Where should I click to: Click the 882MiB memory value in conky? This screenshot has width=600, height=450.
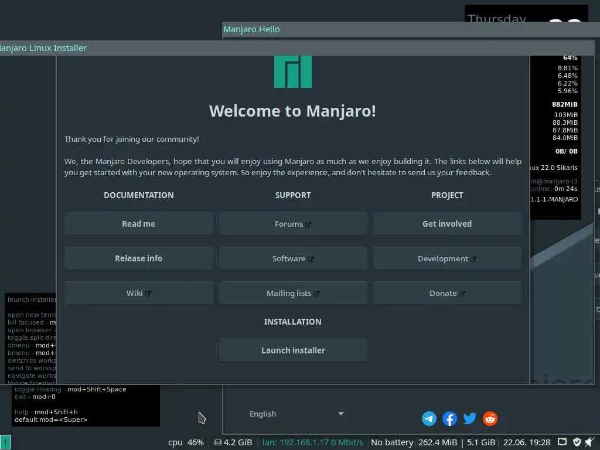[x=564, y=104]
